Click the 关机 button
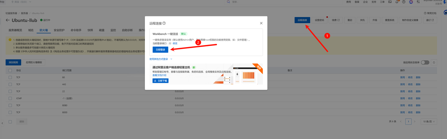 pos(362,20)
